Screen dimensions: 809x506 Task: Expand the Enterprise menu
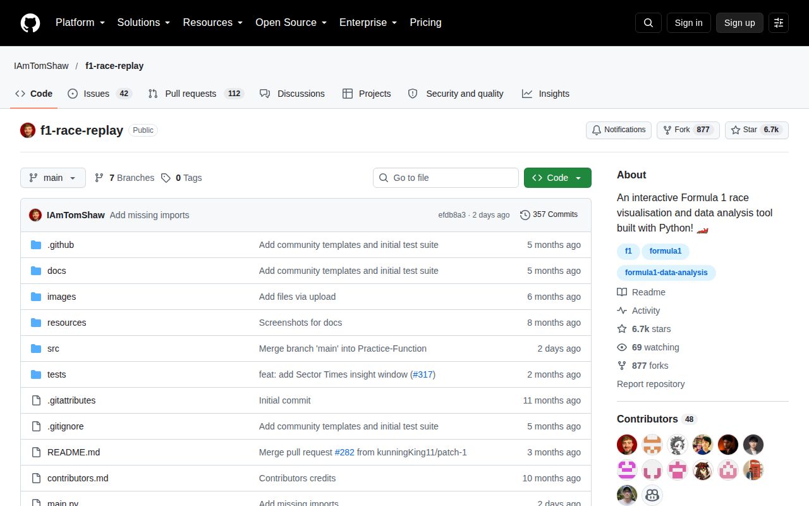tap(368, 23)
